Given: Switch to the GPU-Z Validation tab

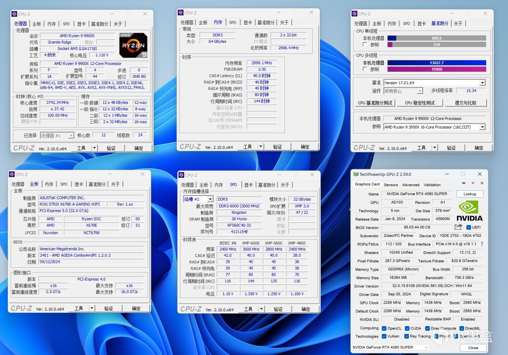Looking at the screenshot, I should coord(432,185).
